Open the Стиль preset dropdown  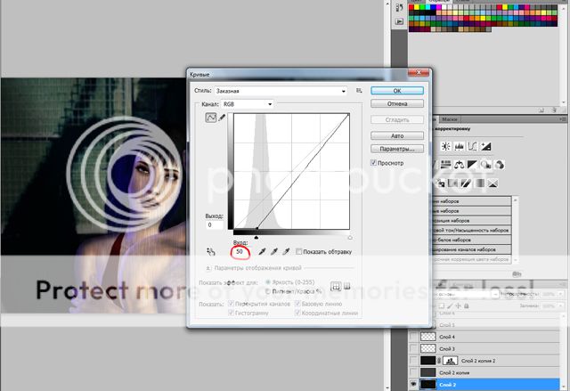click(287, 91)
